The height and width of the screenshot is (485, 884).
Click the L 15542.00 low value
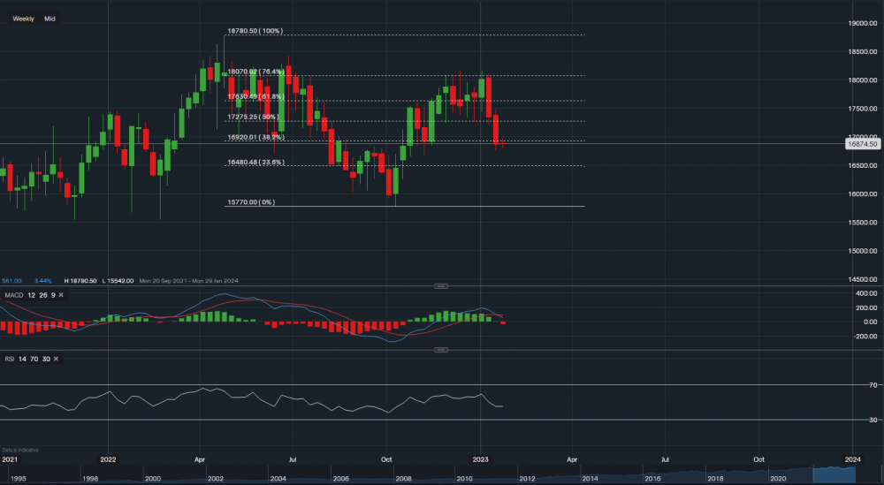coord(118,281)
